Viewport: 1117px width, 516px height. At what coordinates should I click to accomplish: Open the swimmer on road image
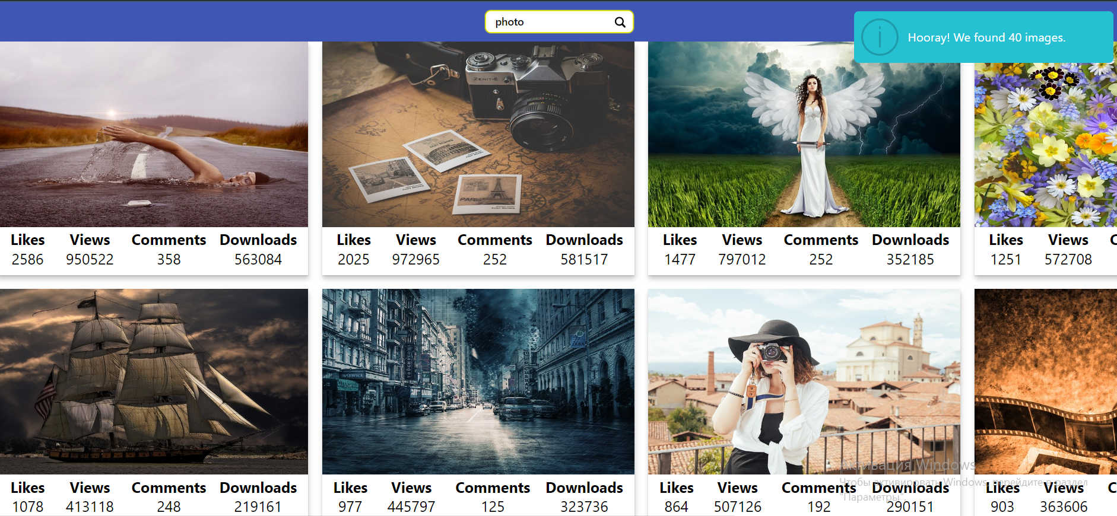154,134
